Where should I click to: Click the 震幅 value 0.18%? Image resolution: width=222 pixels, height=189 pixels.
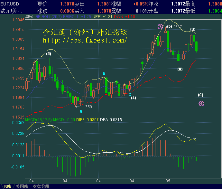click(142, 11)
